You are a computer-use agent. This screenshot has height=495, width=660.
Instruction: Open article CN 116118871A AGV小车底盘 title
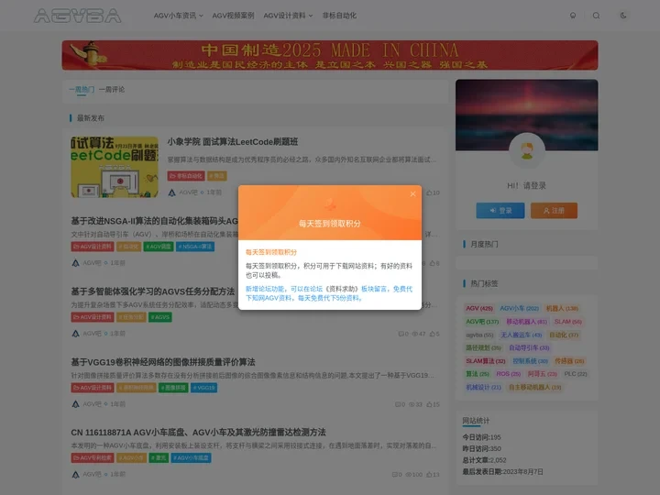click(198, 433)
